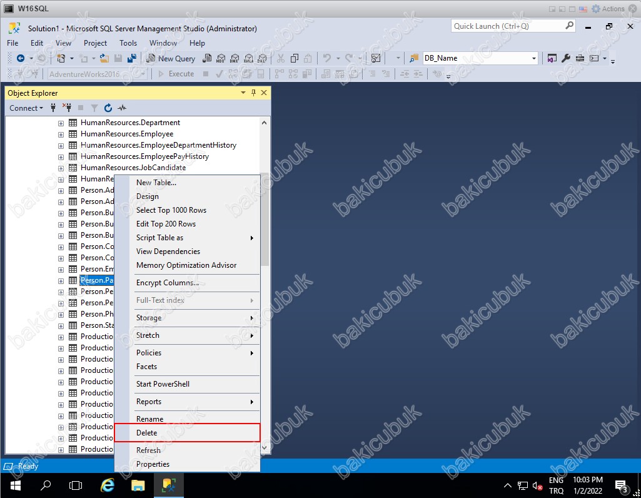Click the DAX query icon
This screenshot has height=498, width=641.
pyautogui.click(x=262, y=58)
